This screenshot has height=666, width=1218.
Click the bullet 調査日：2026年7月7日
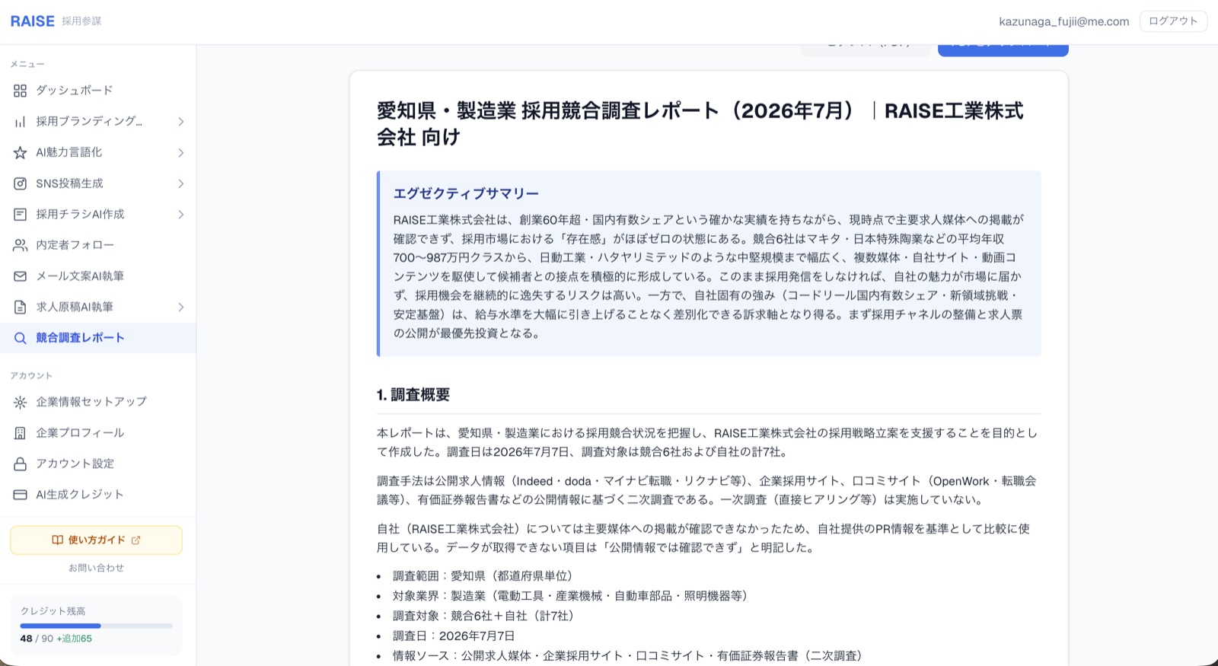pyautogui.click(x=454, y=636)
